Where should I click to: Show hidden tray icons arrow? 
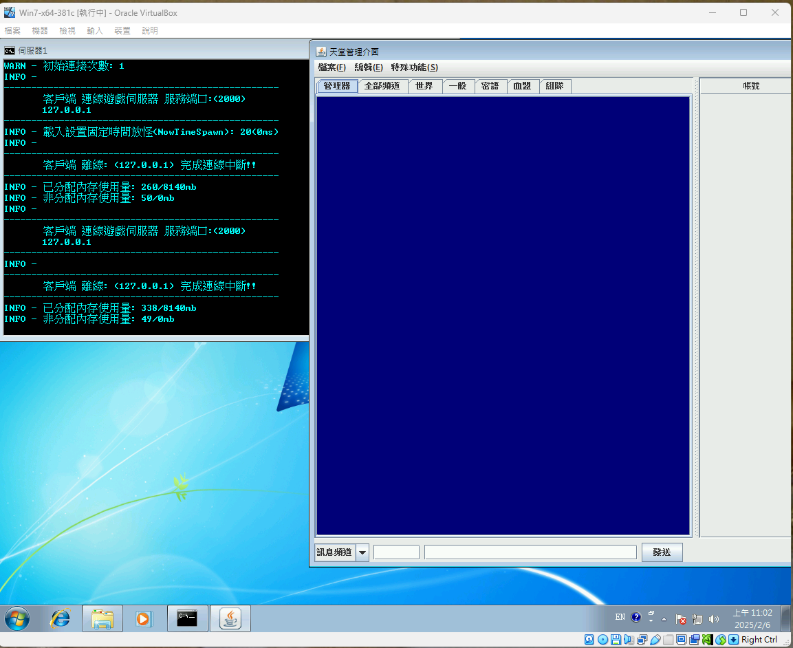point(664,618)
